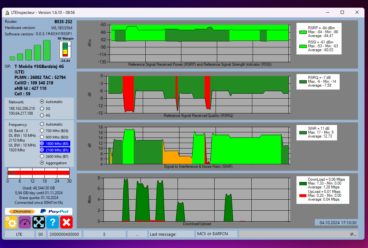
Task: Click the eNB Id : 427 110 text
Action: [x=31, y=89]
